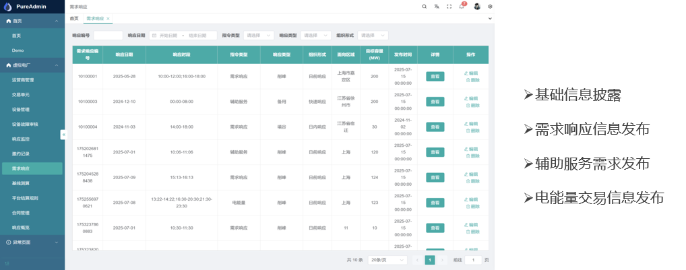Open the settings gear icon
Viewport: 686px width, 270px height.
pos(490,6)
